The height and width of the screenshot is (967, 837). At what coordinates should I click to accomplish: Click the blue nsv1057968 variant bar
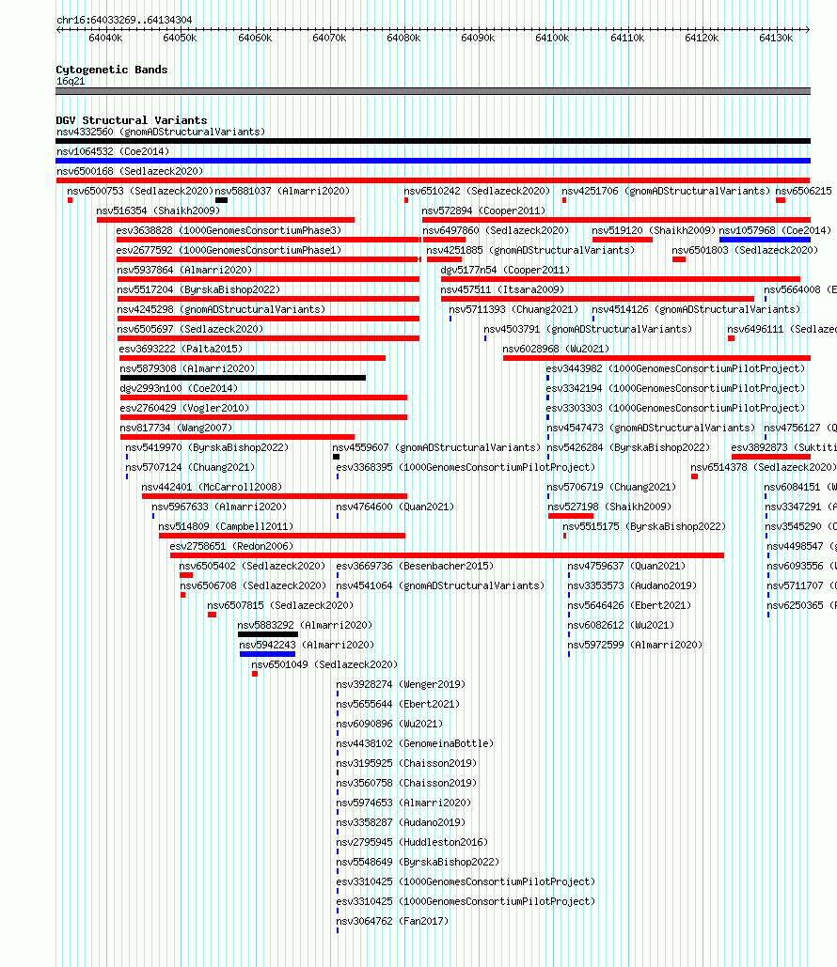pyautogui.click(x=765, y=240)
